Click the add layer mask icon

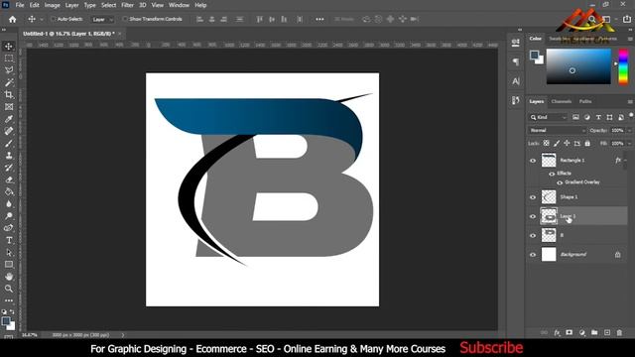click(x=569, y=333)
